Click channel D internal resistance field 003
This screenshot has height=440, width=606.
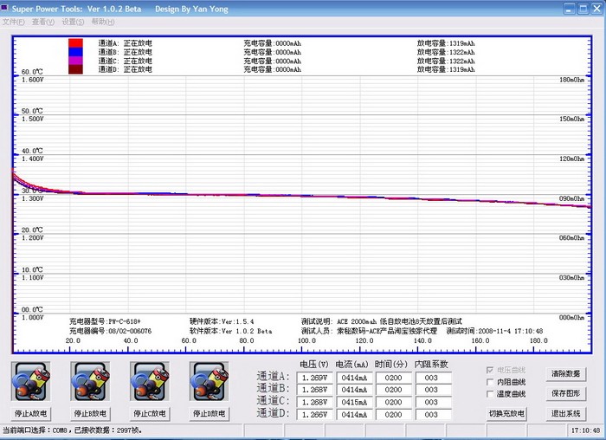(433, 415)
